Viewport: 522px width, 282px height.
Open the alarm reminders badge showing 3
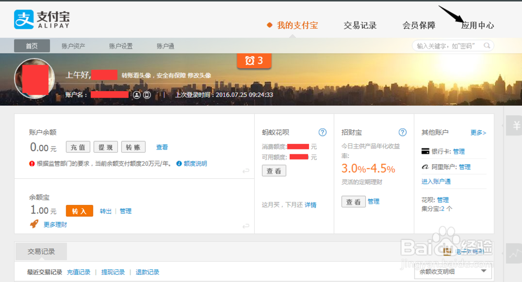(x=254, y=60)
